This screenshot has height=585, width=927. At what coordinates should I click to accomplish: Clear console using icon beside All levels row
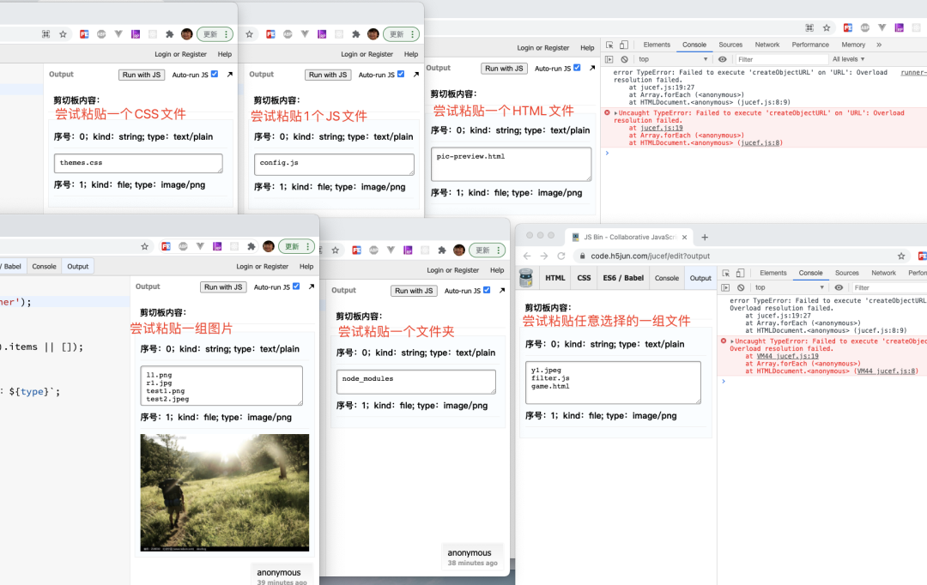click(623, 59)
